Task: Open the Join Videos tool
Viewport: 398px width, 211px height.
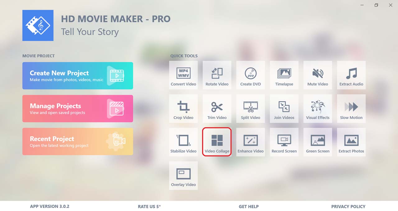Action: [x=284, y=109]
